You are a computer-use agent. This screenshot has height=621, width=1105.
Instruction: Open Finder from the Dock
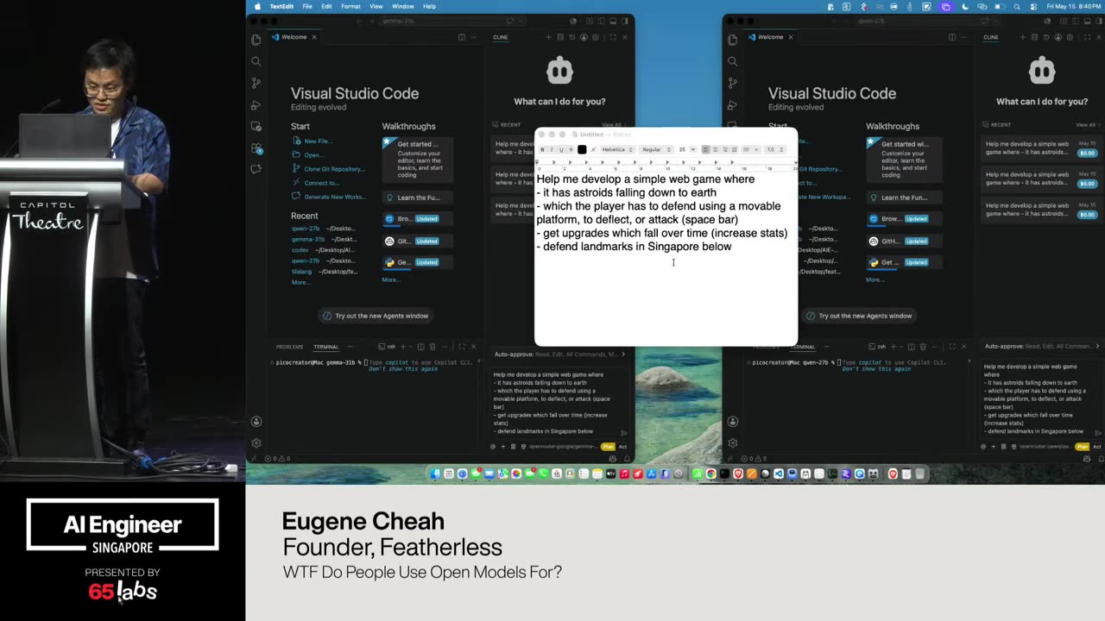(x=435, y=474)
